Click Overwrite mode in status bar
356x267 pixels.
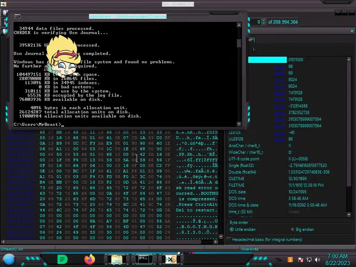point(250,249)
